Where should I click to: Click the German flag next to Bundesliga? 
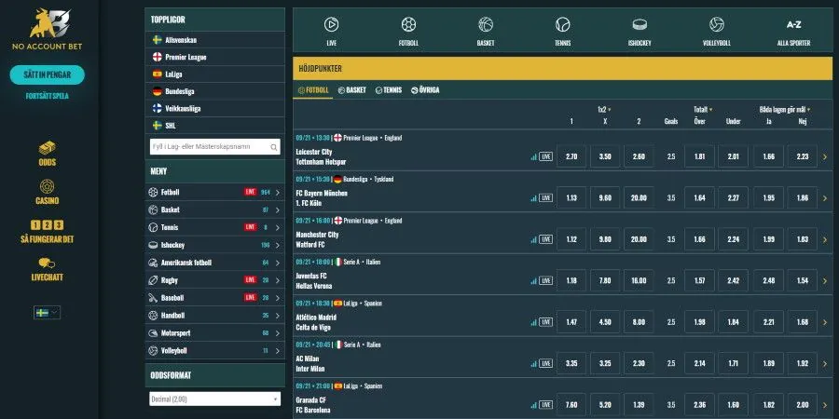(x=158, y=91)
